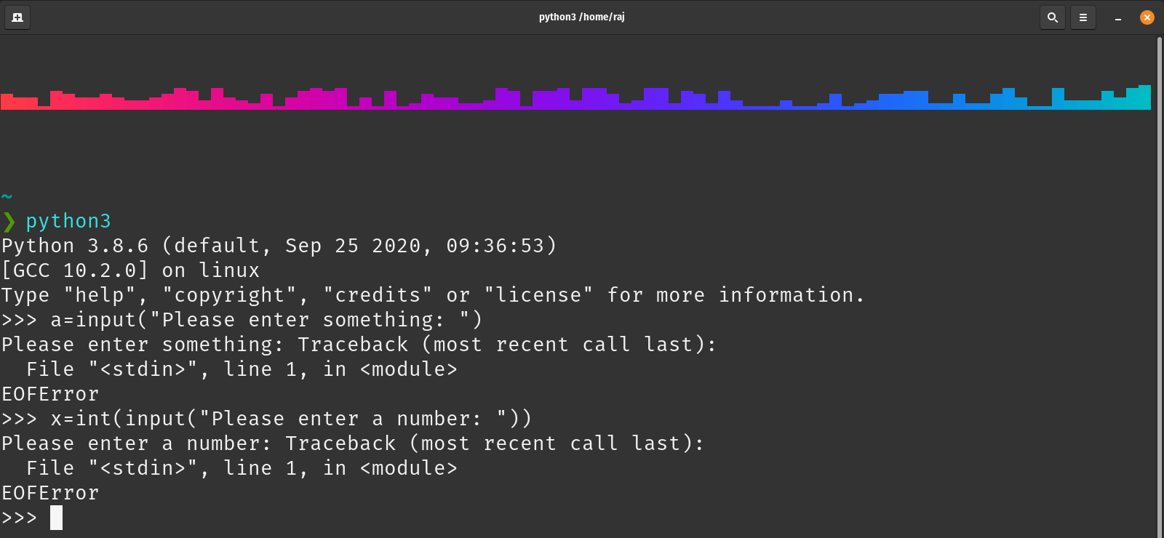Open the hamburger menu

click(x=1083, y=17)
